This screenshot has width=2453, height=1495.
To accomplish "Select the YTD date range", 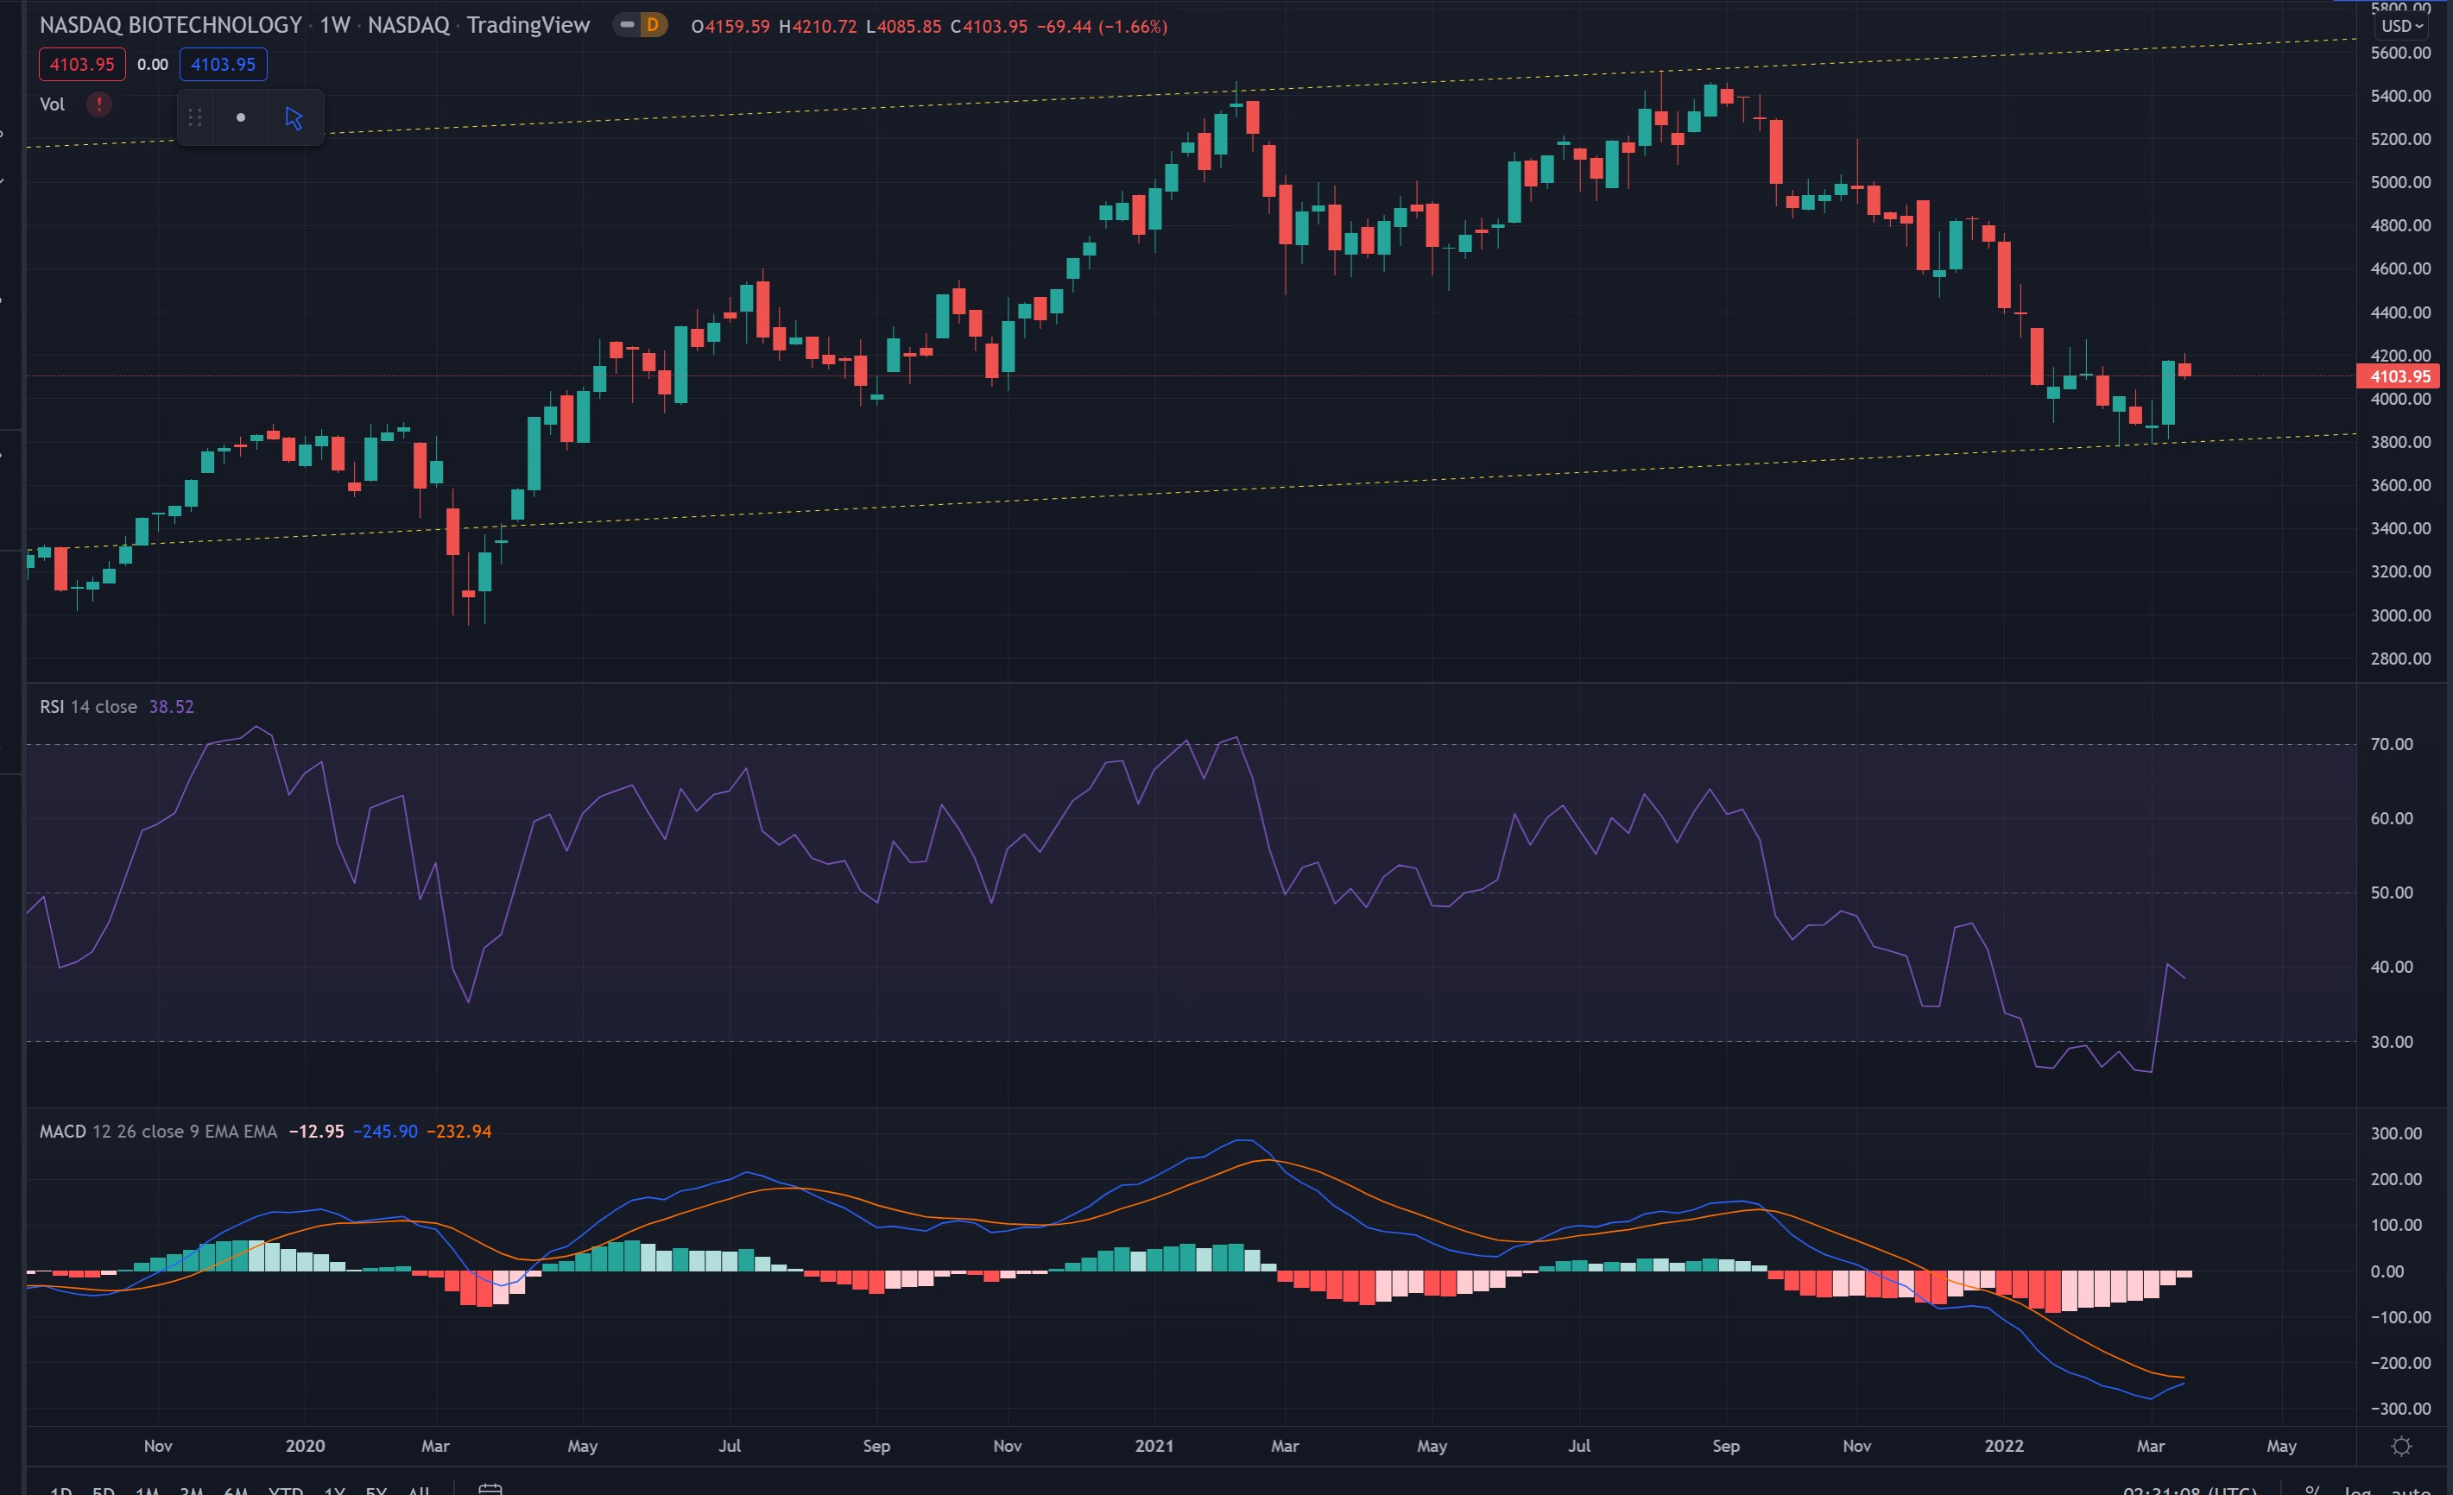I will (x=286, y=1490).
